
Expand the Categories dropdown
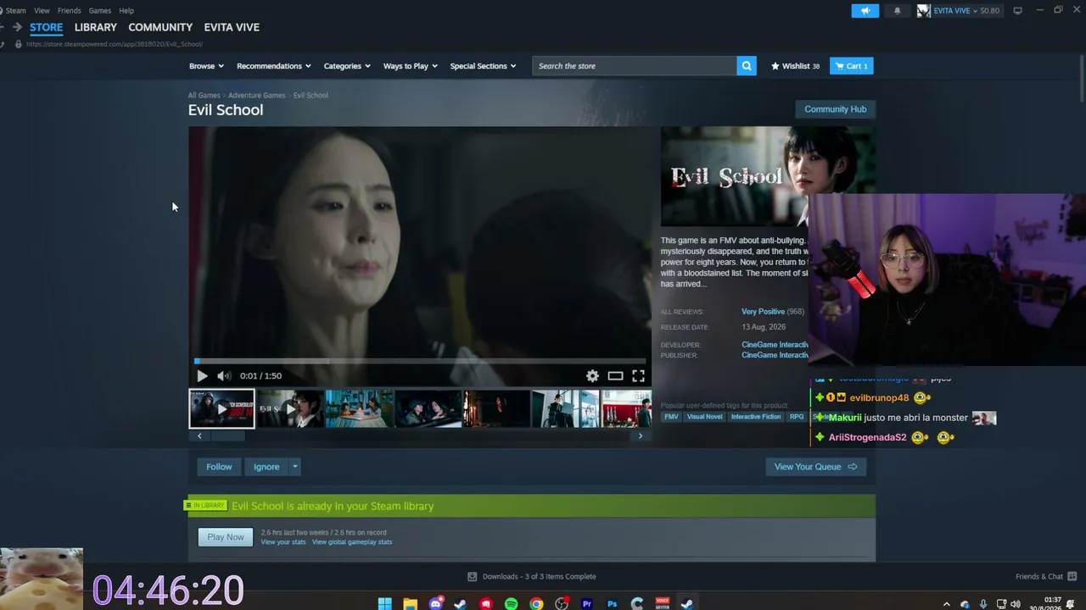point(347,66)
